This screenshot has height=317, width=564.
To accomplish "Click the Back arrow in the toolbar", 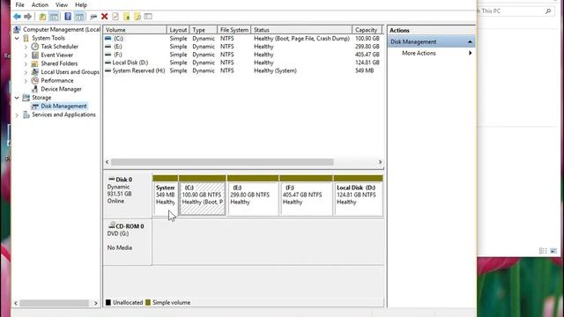I will [x=17, y=17].
